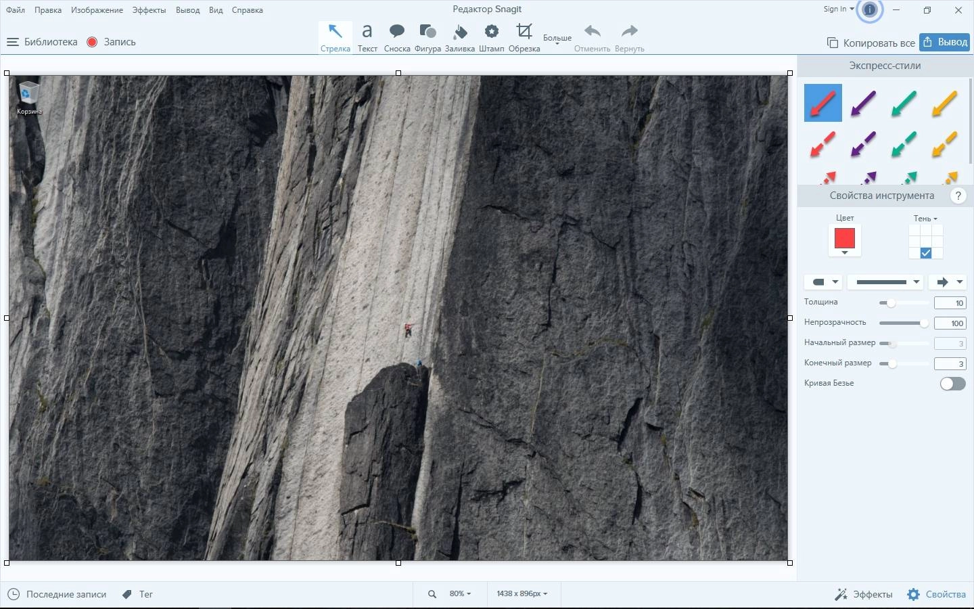Open the Больше more tools dropdown
Viewport: 974px width, 609px height.
[557, 39]
